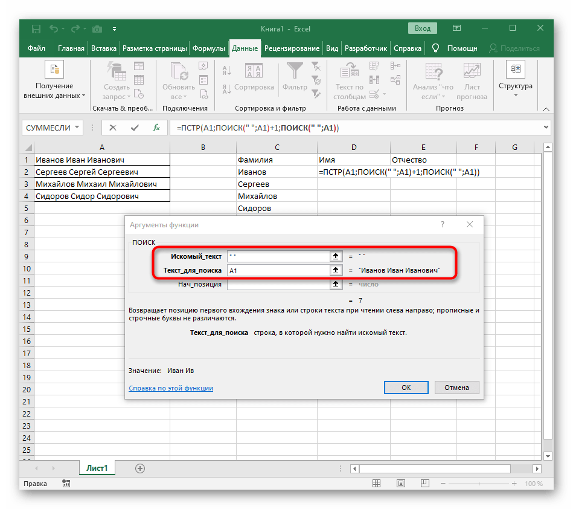Open the Name Box dropdown arrow
The width and height of the screenshot is (573, 509).
click(77, 128)
